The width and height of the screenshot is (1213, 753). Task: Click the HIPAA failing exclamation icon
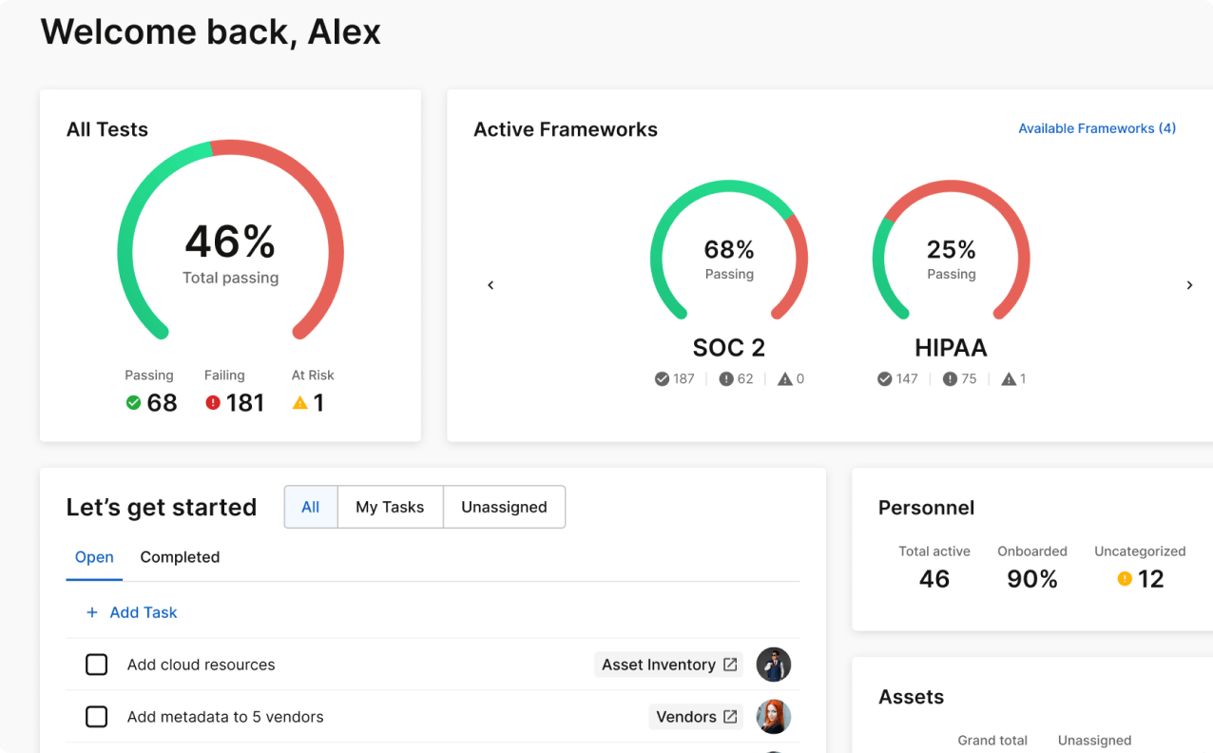click(x=950, y=379)
